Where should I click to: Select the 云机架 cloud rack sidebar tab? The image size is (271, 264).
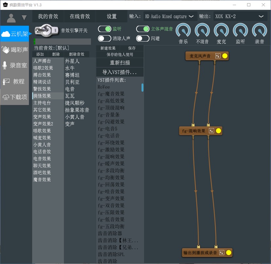coord(15,34)
